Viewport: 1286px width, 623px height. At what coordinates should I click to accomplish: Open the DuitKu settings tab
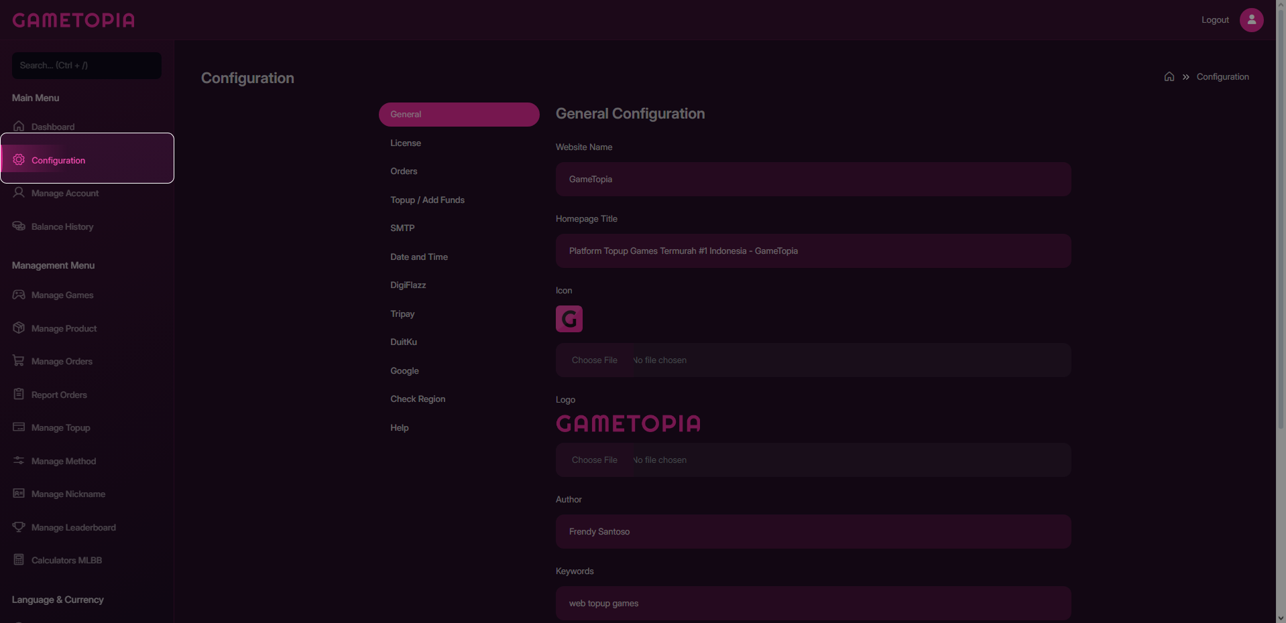tap(459, 342)
